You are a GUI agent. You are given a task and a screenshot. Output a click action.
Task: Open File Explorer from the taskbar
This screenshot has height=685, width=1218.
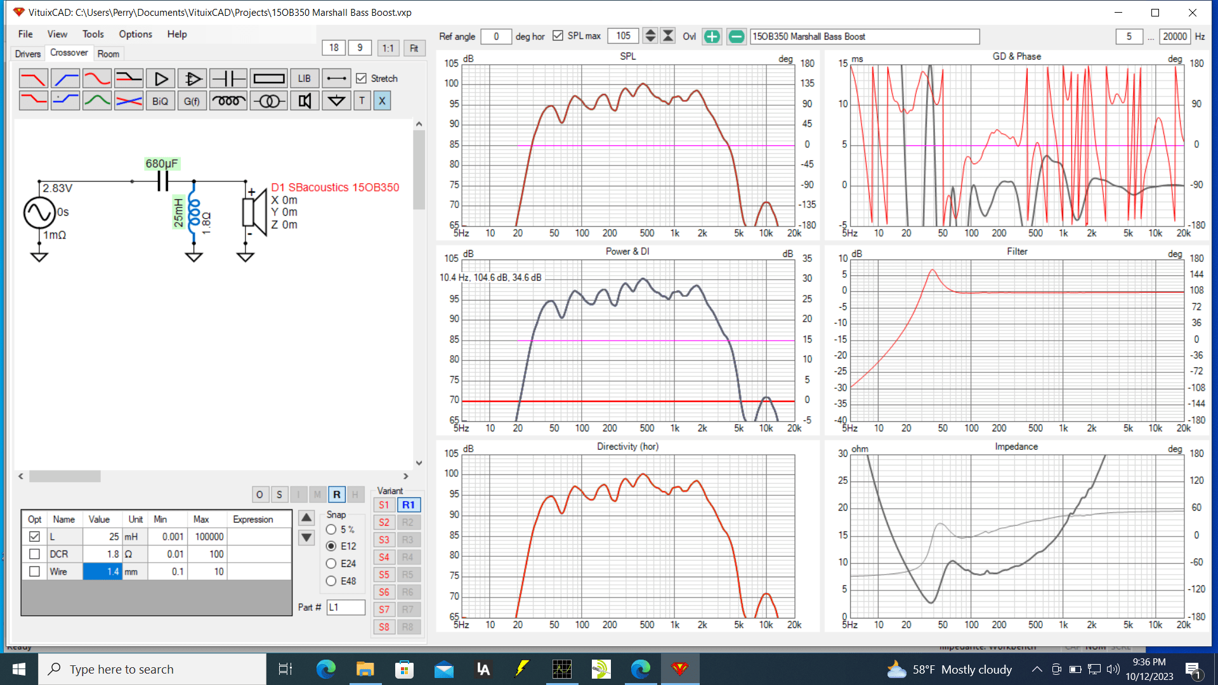tap(365, 669)
